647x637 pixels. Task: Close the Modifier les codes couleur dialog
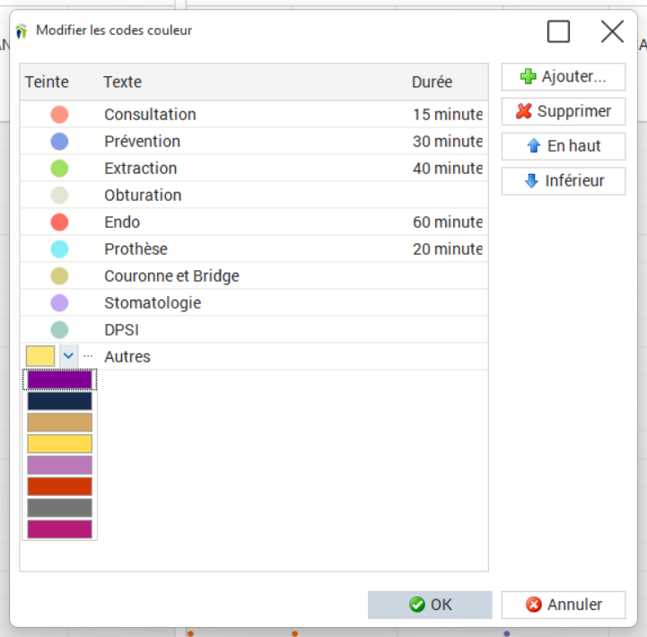coord(612,31)
